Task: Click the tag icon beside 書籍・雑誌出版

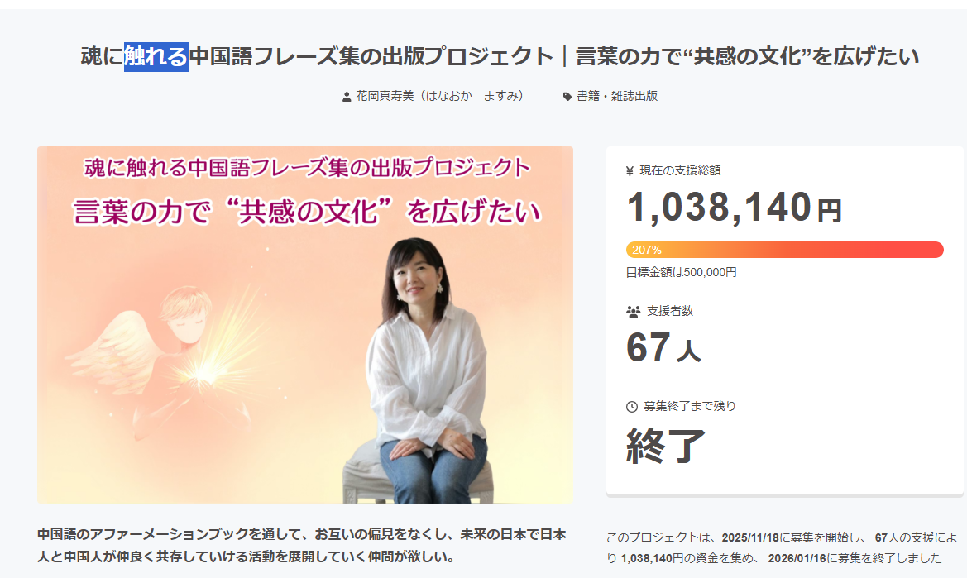Action: point(567,97)
